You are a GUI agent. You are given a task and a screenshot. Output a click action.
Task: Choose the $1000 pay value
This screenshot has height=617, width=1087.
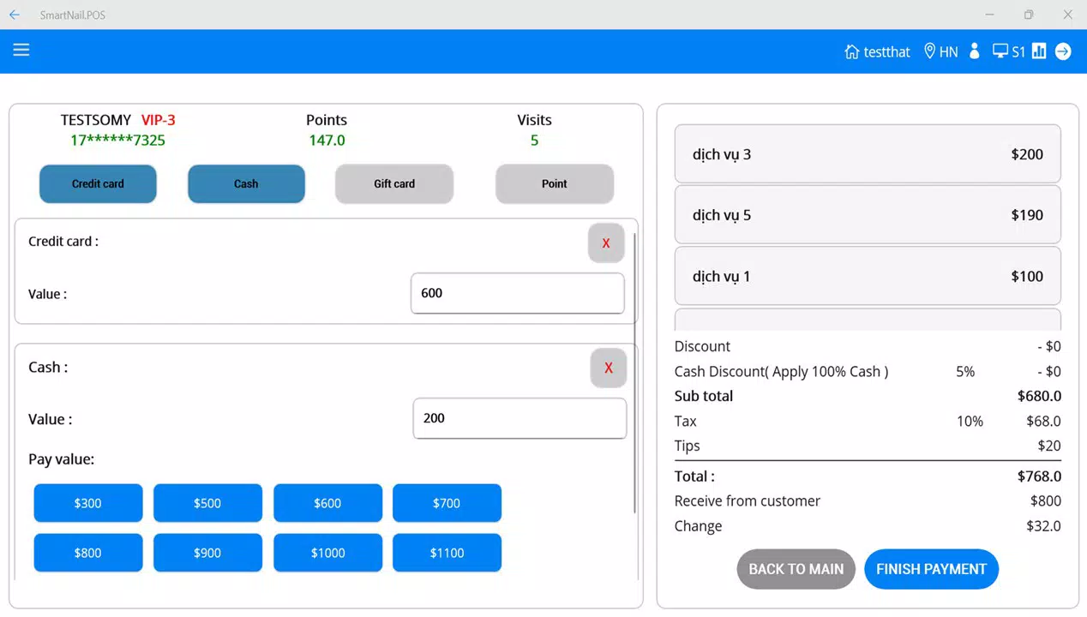click(x=327, y=553)
